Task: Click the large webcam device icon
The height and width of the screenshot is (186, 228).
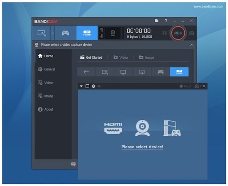Action: tap(142, 128)
